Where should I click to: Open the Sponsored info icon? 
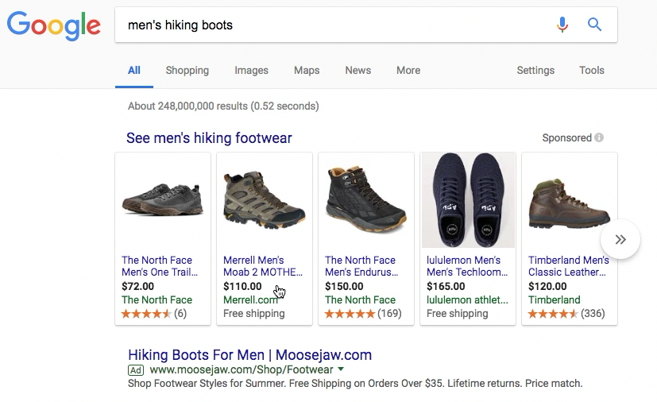[599, 137]
